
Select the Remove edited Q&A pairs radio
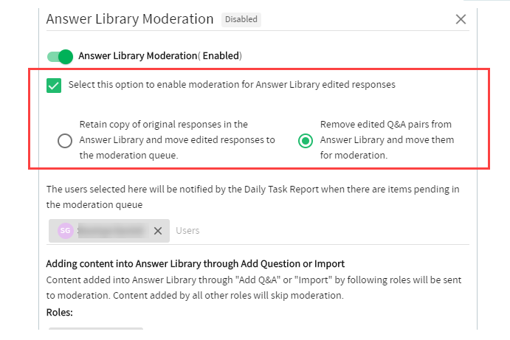pyautogui.click(x=306, y=141)
